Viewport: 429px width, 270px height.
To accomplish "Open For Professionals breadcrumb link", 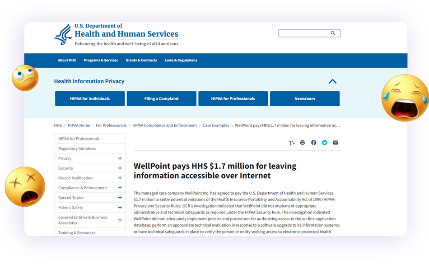I will [x=111, y=125].
